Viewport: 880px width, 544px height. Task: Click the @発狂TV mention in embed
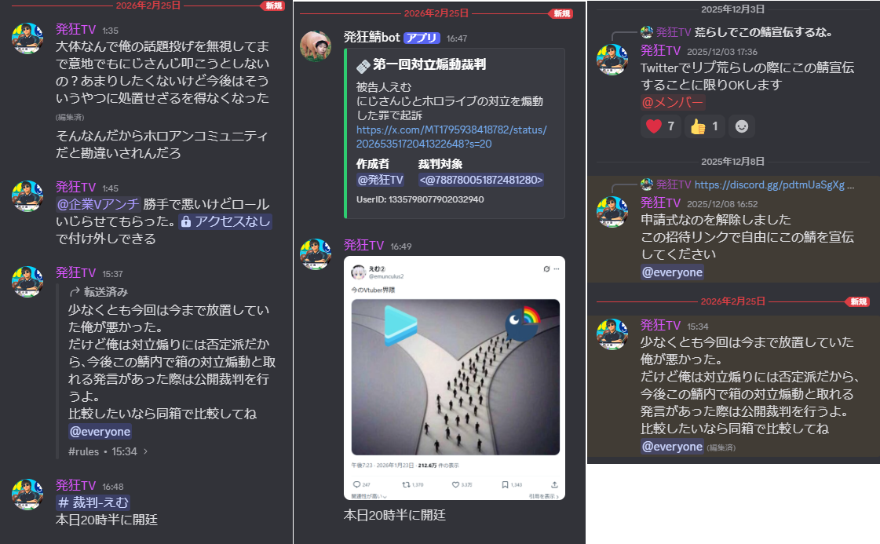[380, 180]
